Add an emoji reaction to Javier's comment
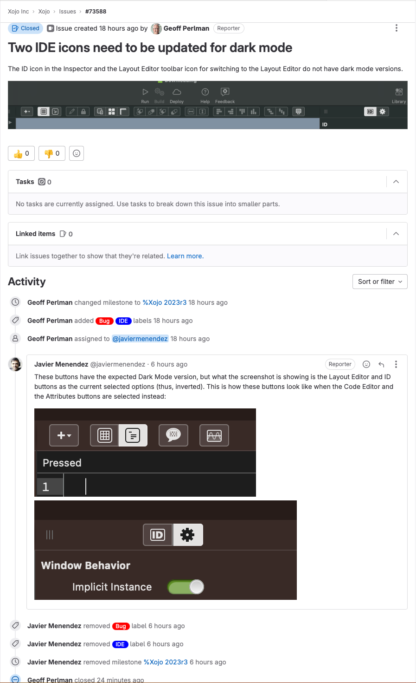This screenshot has height=683, width=416. coord(366,364)
